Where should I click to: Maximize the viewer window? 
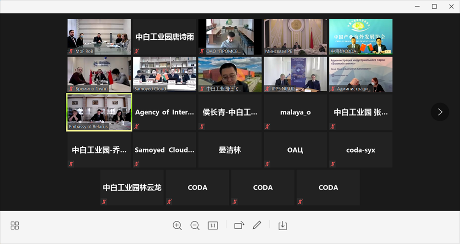[434, 6]
